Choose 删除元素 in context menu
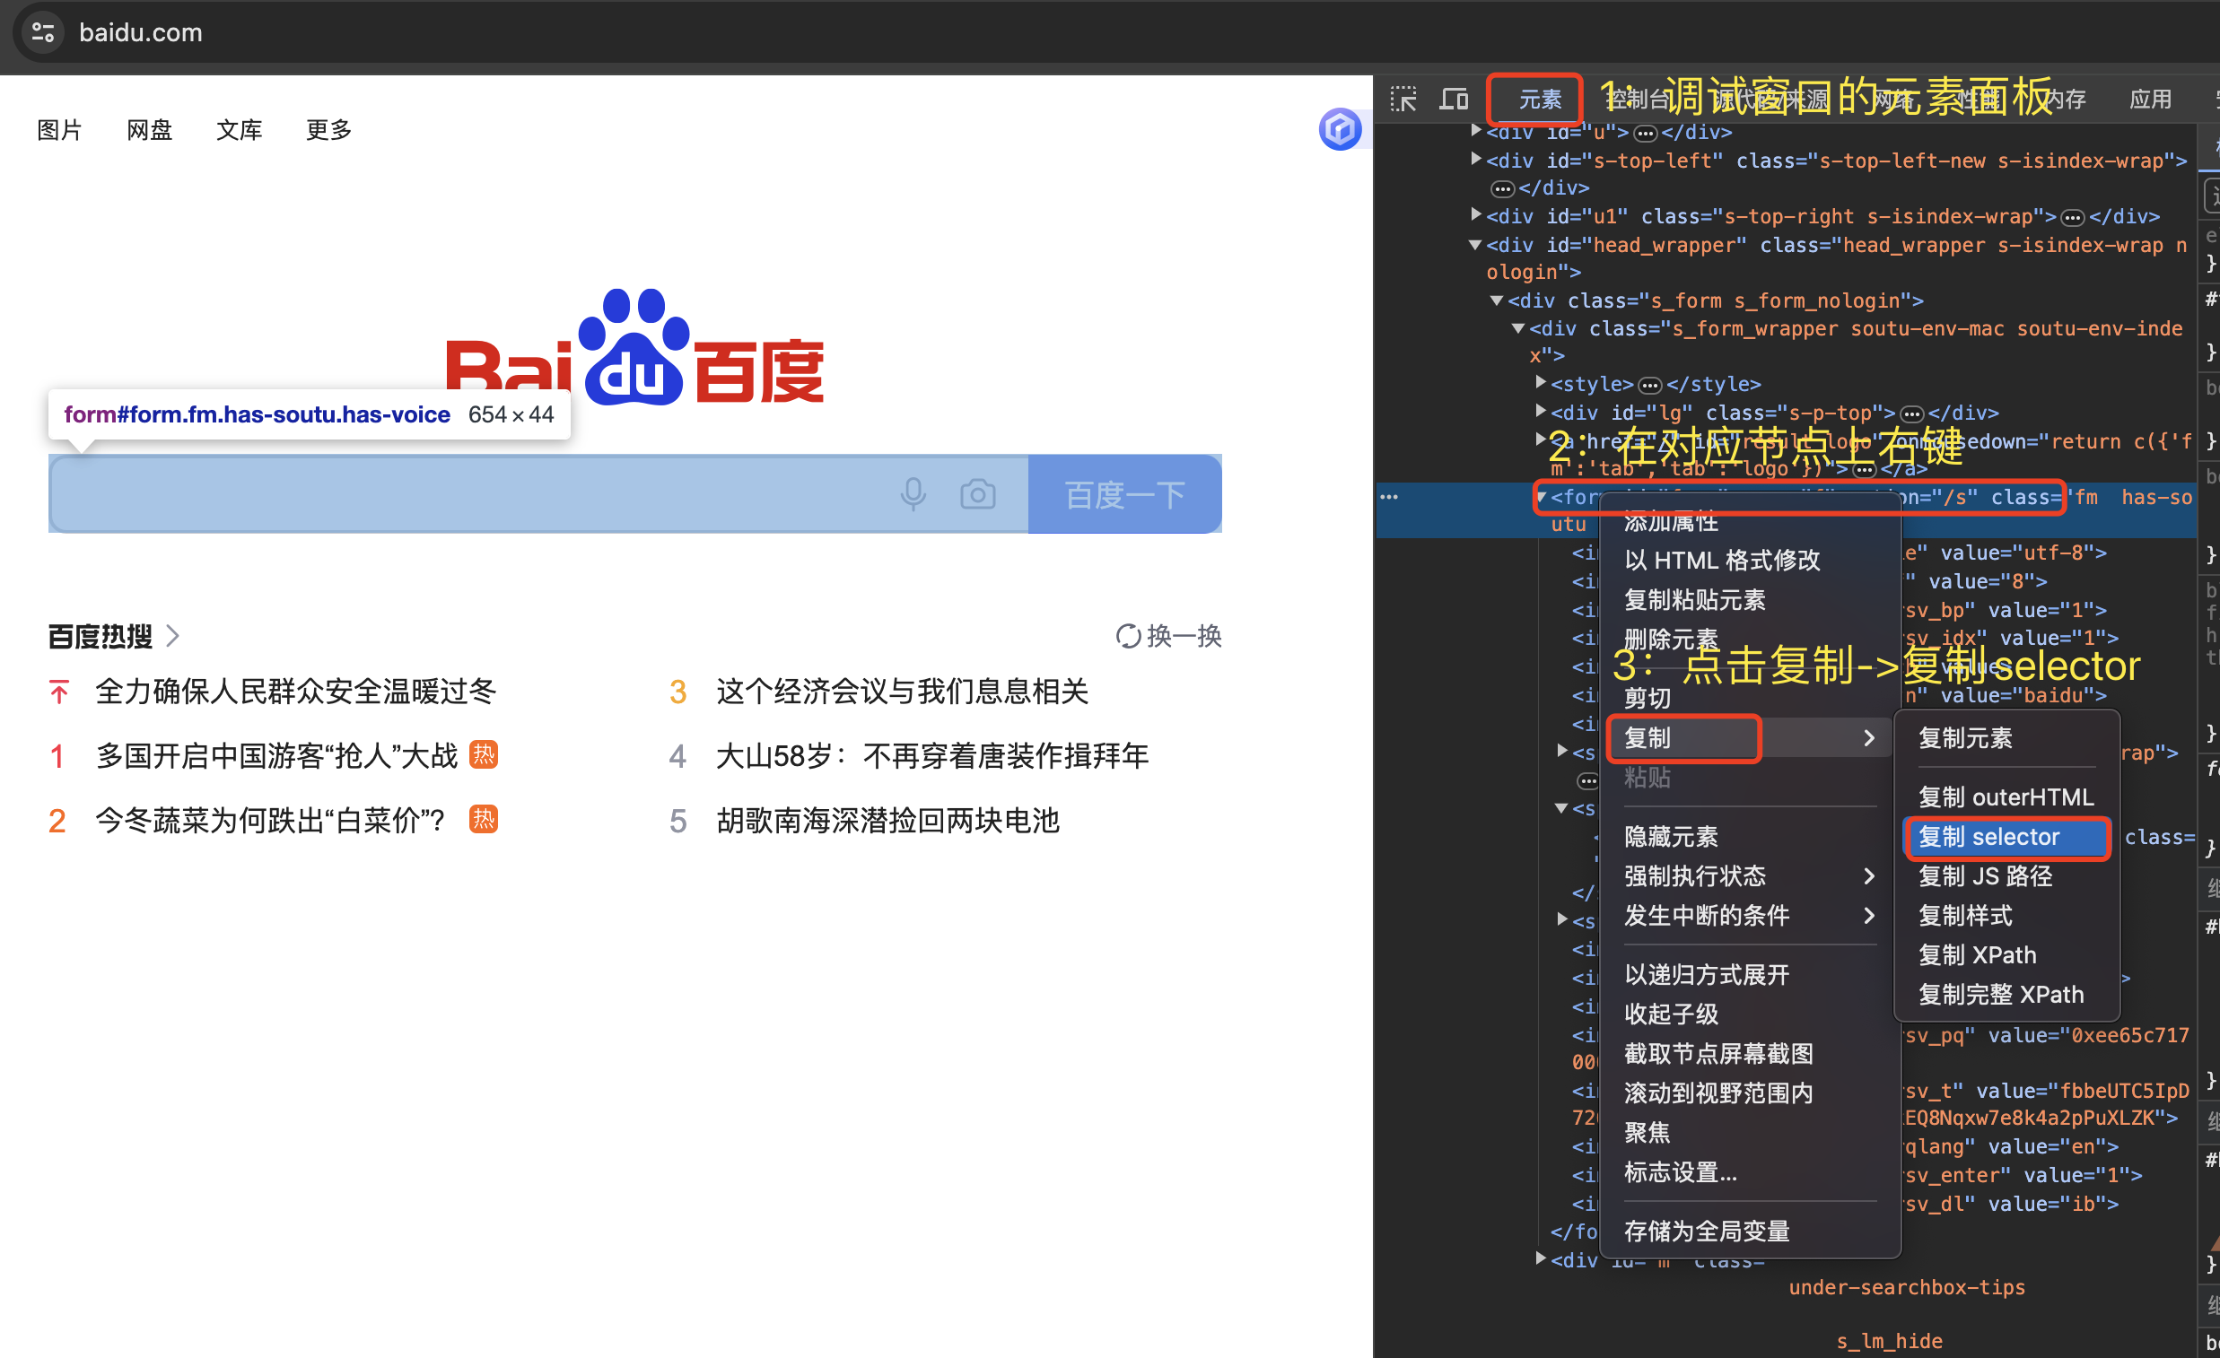Screen dimensions: 2220x1358 [1750, 640]
